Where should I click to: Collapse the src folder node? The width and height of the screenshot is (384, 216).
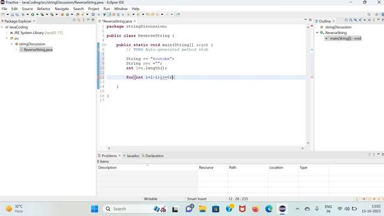click(x=7, y=38)
